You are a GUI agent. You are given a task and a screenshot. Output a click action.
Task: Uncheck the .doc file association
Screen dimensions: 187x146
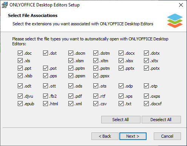[20, 53]
